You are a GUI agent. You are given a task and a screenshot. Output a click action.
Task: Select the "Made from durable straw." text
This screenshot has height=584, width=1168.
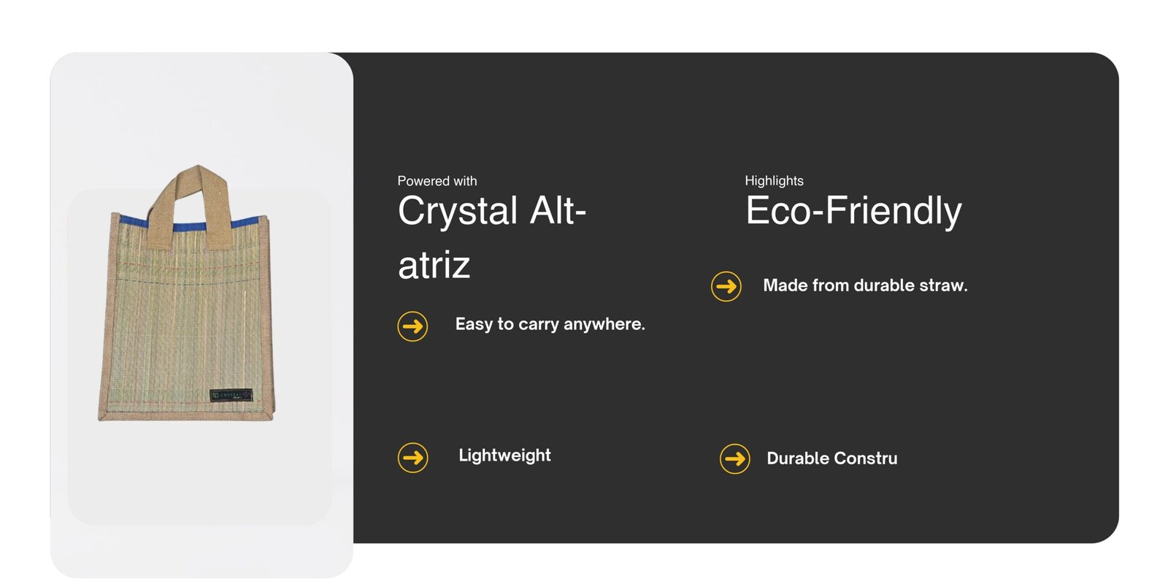pyautogui.click(x=865, y=285)
